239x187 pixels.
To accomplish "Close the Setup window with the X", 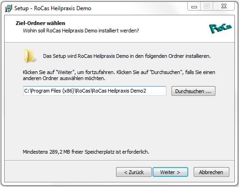I will click(x=224, y=6).
